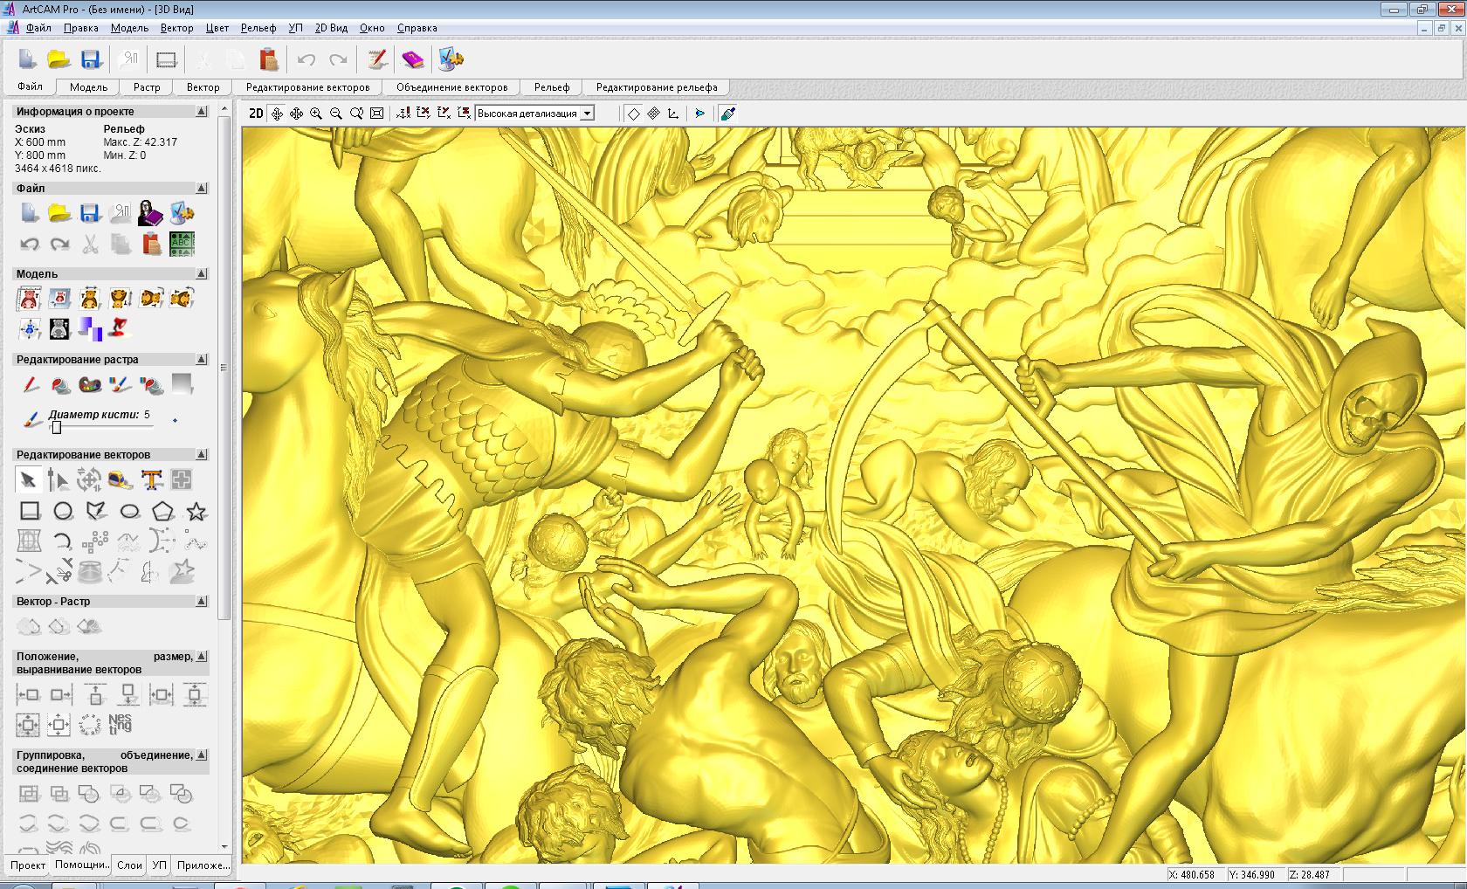Open Options monitor icon in top toolbar
Screen dimensions: 1467x889
click(451, 59)
